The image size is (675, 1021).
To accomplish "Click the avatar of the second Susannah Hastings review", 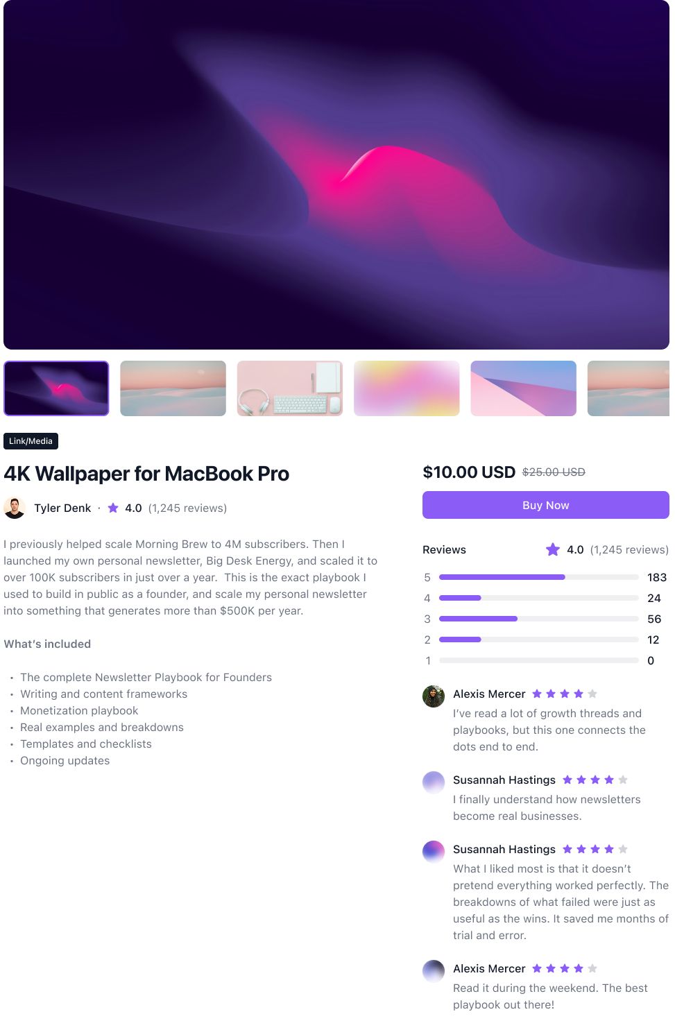I will tap(434, 852).
